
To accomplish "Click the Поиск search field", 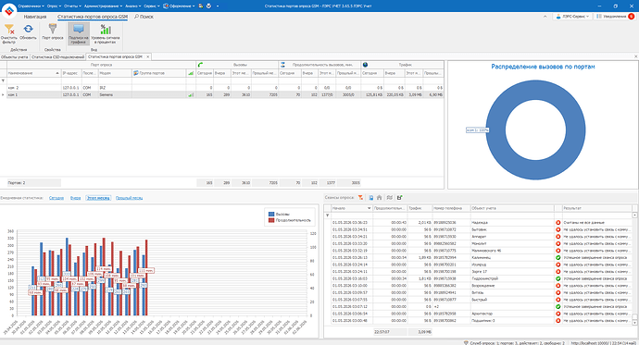I will (x=144, y=17).
